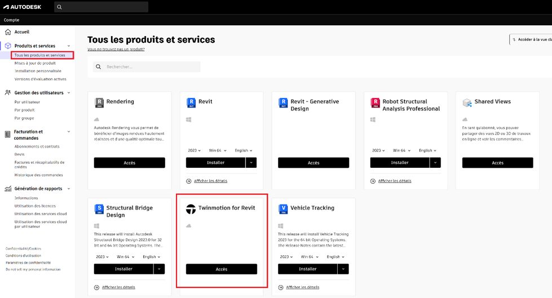Screen dimensions: 552x298
Task: Click the arrow icon beside Vehicle Tracking details link
Action: pos(281,287)
